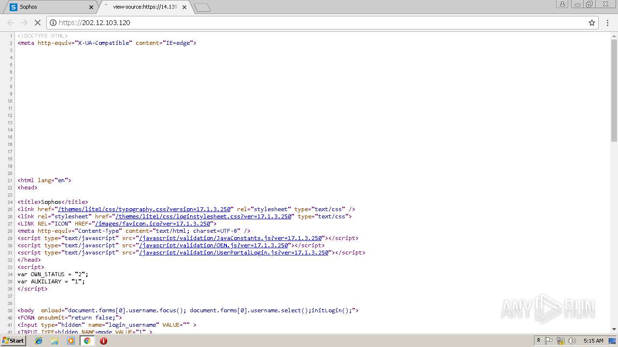Open the JavaConstants.js script link
Screen dimensions: 618x347
pyautogui.click(x=230, y=238)
